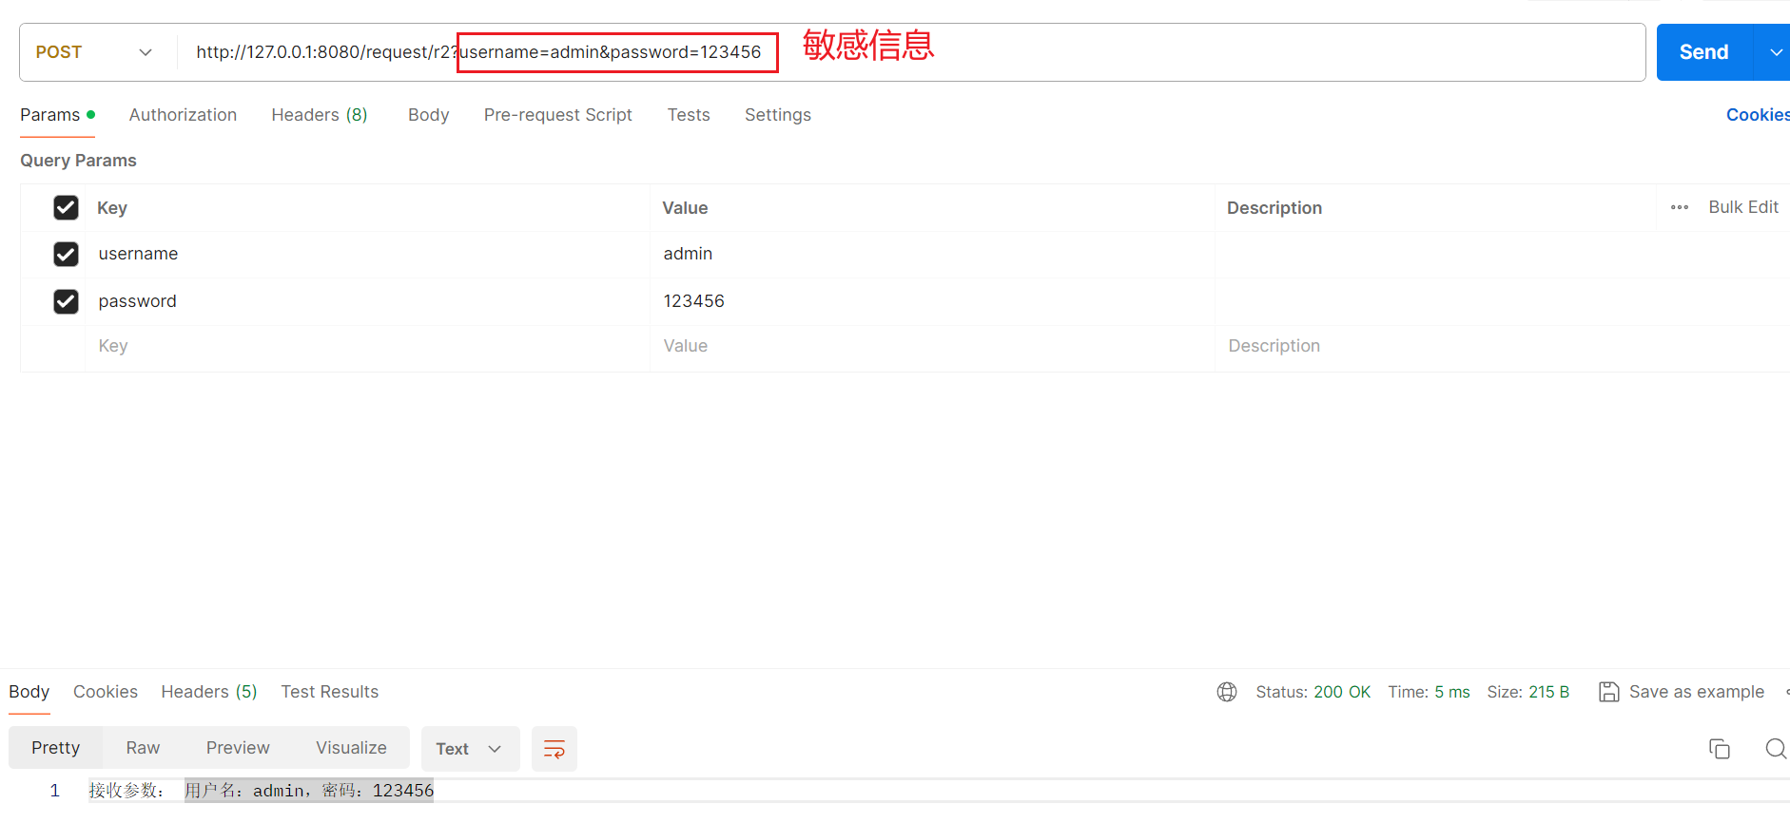The width and height of the screenshot is (1790, 823).
Task: Select the Pretty response view
Action: (x=55, y=748)
